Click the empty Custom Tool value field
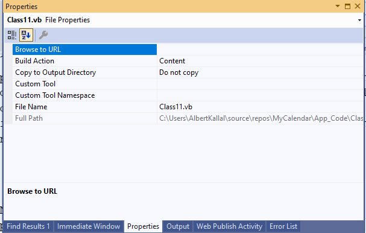Screen dimensions: 366x233 tap(260, 84)
